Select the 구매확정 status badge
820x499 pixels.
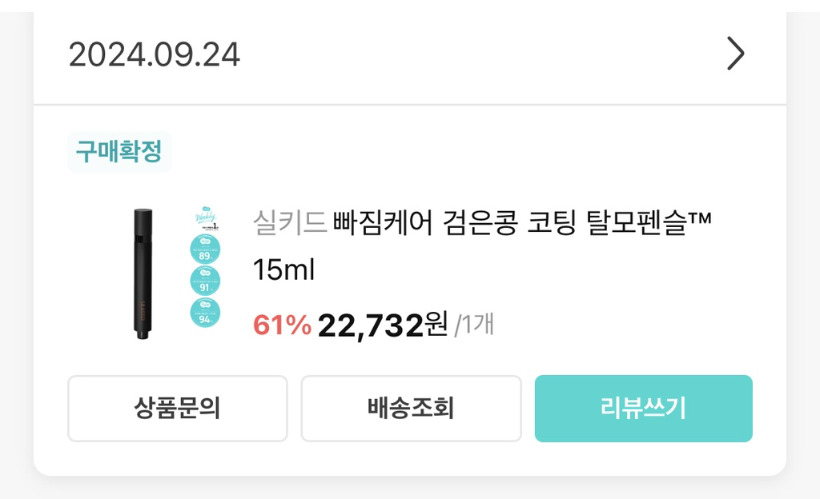[119, 151]
